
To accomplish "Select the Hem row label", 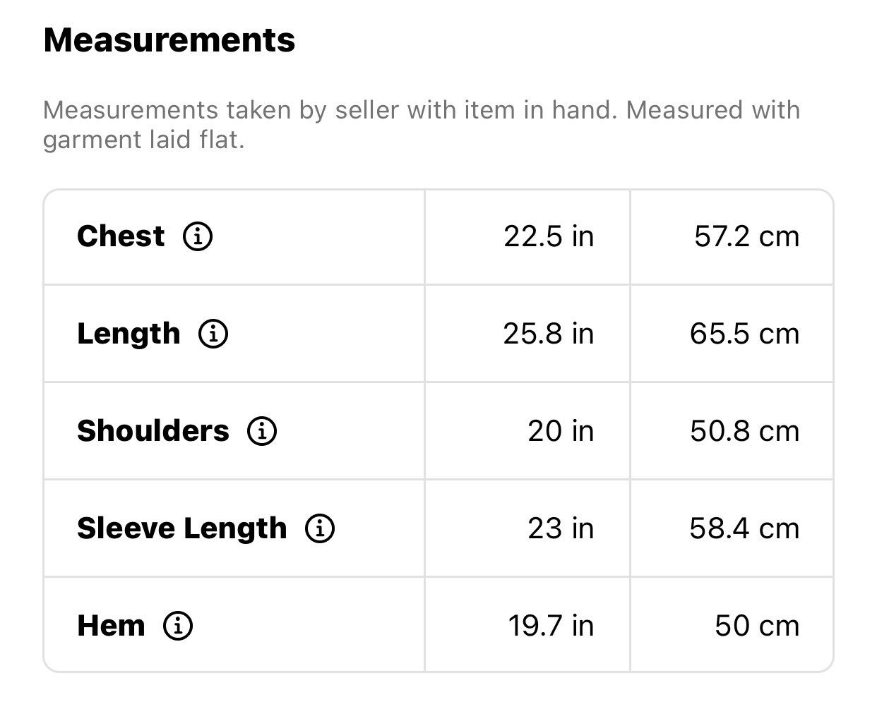I will click(x=111, y=626).
